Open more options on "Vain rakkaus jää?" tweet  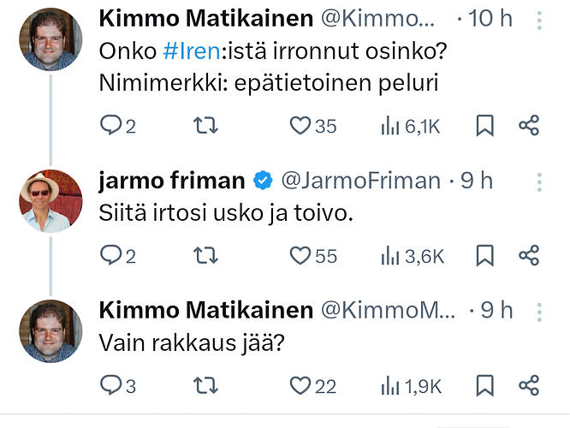(538, 311)
